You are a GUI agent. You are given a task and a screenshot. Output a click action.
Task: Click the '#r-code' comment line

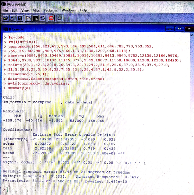(16, 37)
